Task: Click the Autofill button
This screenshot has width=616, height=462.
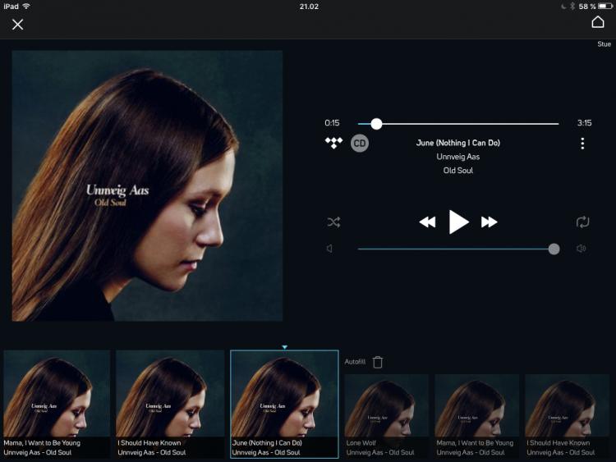Action: 355,362
